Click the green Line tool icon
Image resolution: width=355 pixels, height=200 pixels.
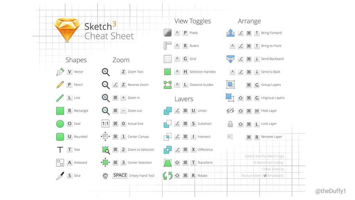(60, 98)
